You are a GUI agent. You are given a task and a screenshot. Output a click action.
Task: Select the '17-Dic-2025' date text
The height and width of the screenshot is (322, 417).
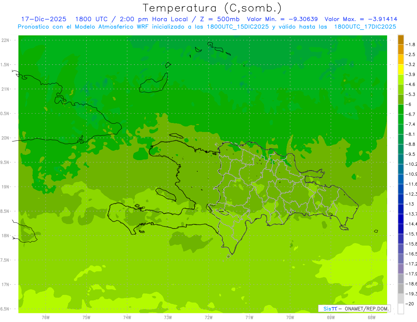44,19
